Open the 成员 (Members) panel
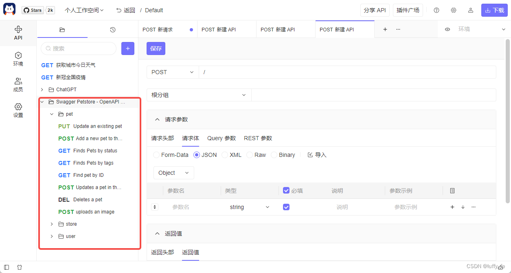Image resolution: width=511 pixels, height=273 pixels. pyautogui.click(x=18, y=85)
